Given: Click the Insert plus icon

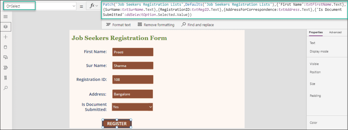Looking at the screenshot, I should click(x=6, y=37).
